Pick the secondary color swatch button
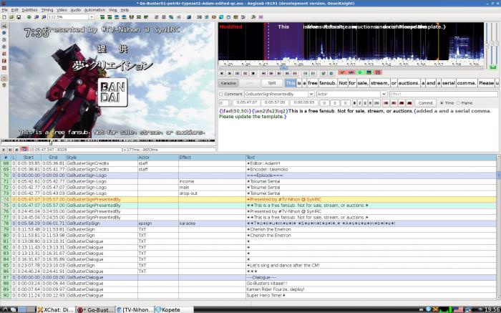The height and width of the screenshot is (313, 501). coord(394,103)
